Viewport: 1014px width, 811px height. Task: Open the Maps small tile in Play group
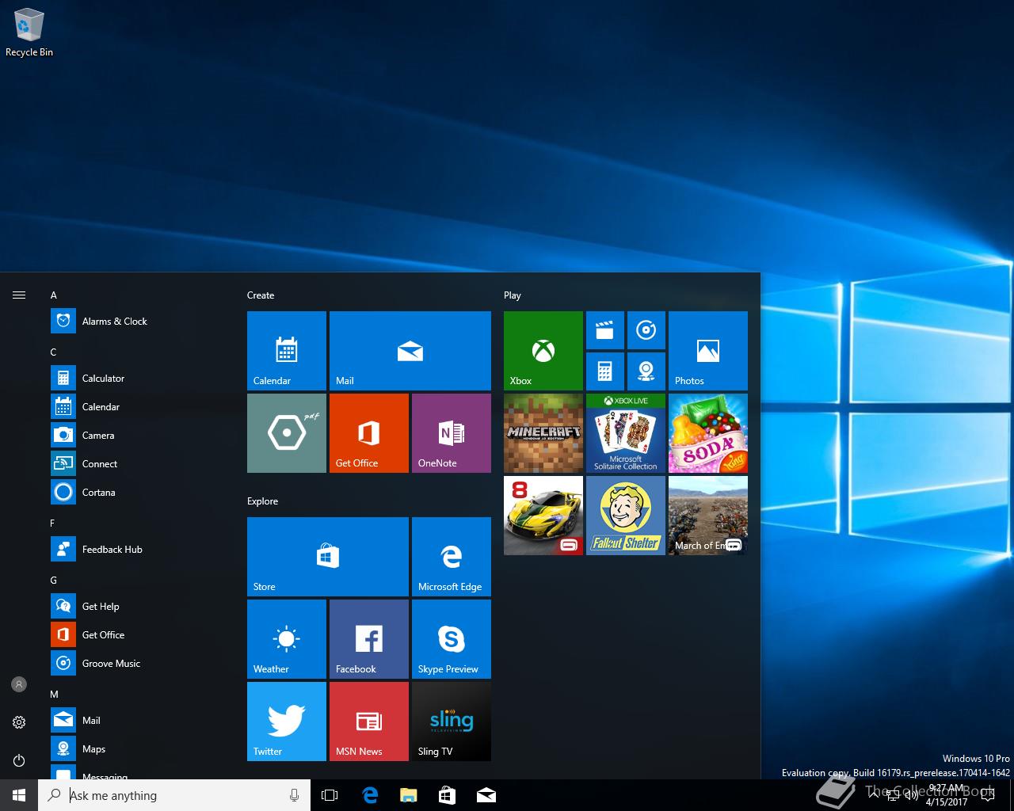[646, 371]
